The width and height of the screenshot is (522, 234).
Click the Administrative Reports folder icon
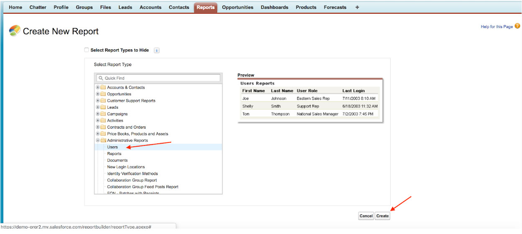103,141
